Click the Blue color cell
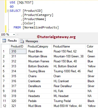 click(92, 61)
